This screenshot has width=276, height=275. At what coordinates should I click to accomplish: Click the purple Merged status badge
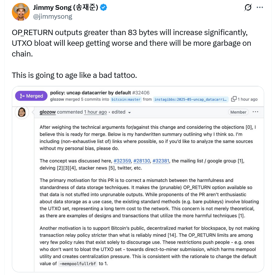point(31,96)
